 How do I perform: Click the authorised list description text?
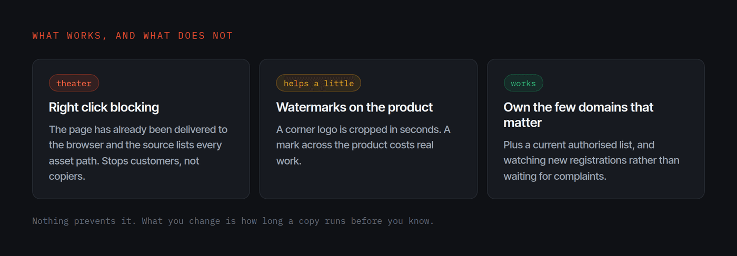click(x=591, y=160)
